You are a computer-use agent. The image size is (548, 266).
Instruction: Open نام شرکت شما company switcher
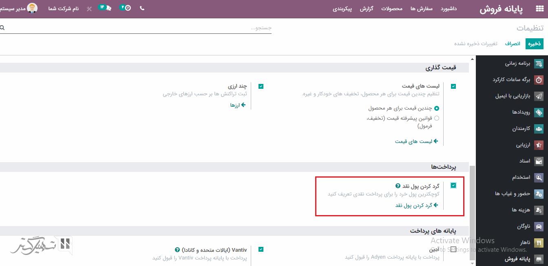[63, 9]
